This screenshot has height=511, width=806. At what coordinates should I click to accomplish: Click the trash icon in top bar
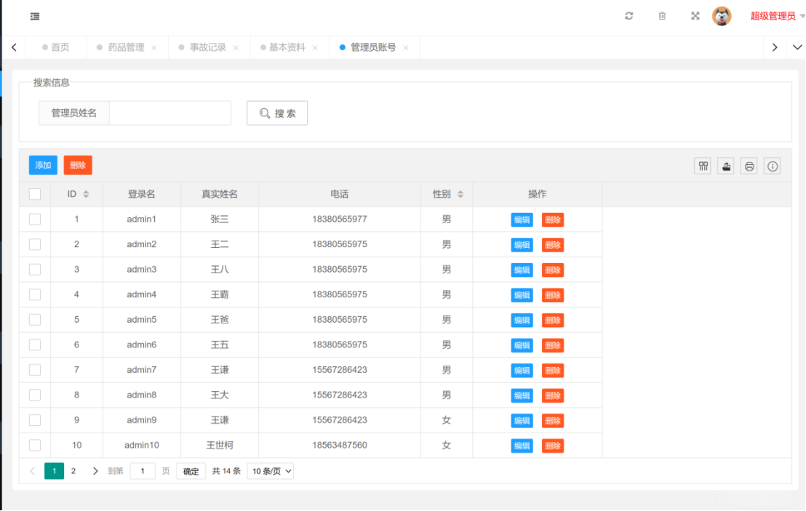[662, 16]
